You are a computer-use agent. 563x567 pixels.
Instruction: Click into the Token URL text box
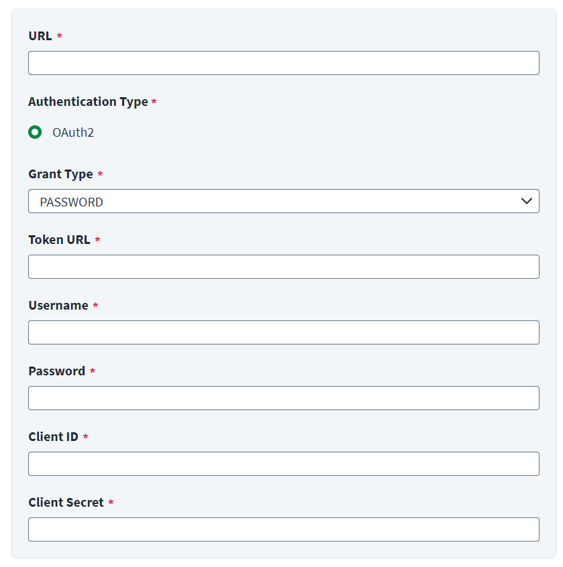point(284,267)
